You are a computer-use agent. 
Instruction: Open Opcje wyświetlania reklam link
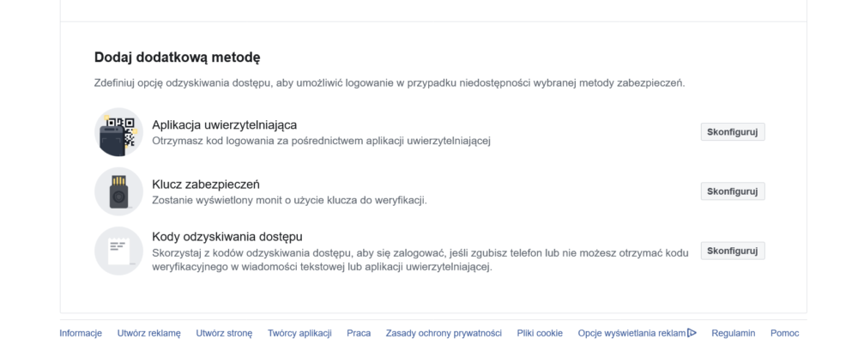pyautogui.click(x=632, y=333)
